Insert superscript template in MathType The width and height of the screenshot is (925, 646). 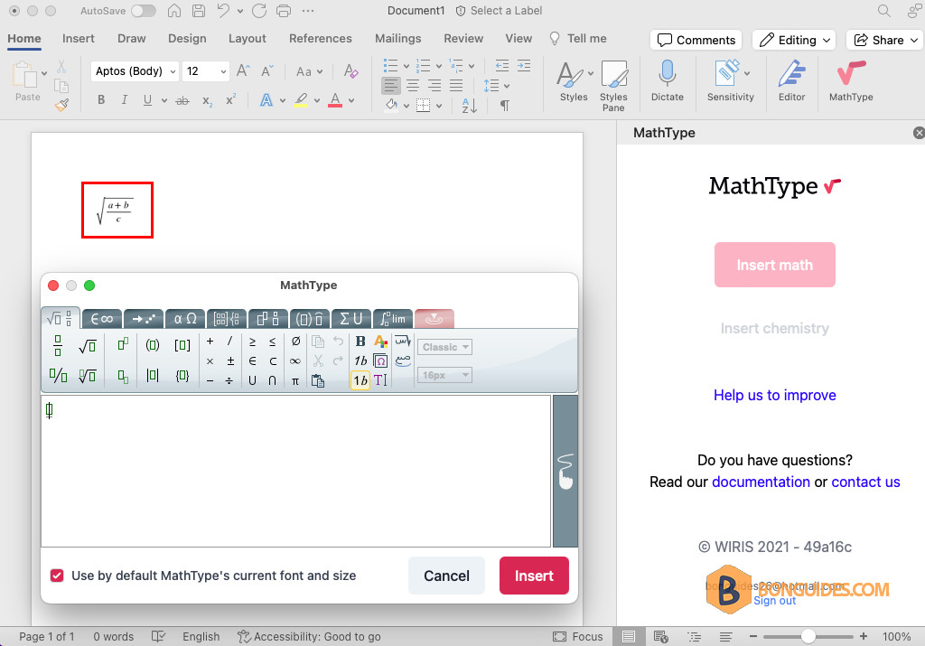pos(123,344)
